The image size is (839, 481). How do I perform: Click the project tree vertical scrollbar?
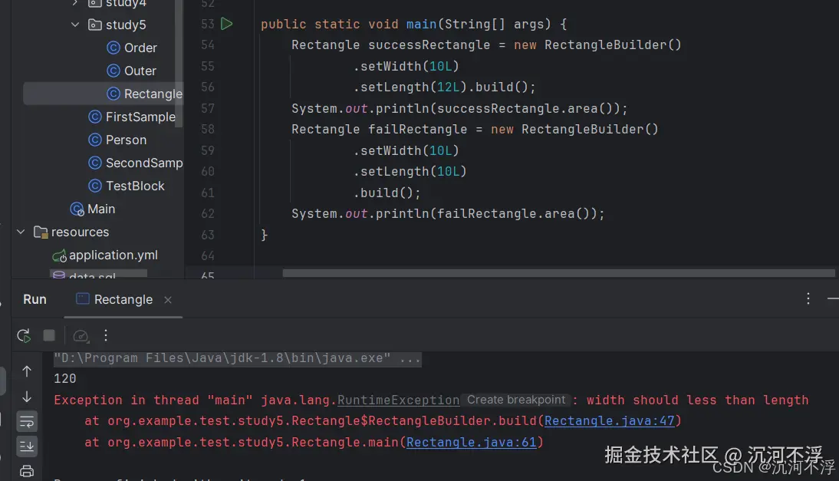179,64
